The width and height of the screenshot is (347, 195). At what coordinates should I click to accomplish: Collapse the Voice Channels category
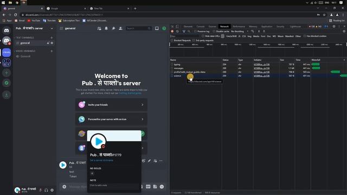(x=25, y=51)
